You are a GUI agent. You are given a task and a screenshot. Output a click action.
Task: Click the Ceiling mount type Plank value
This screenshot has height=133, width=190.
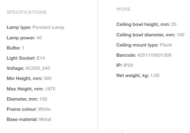(166, 45)
